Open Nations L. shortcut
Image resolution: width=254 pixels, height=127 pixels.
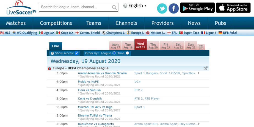pyautogui.click(x=156, y=33)
